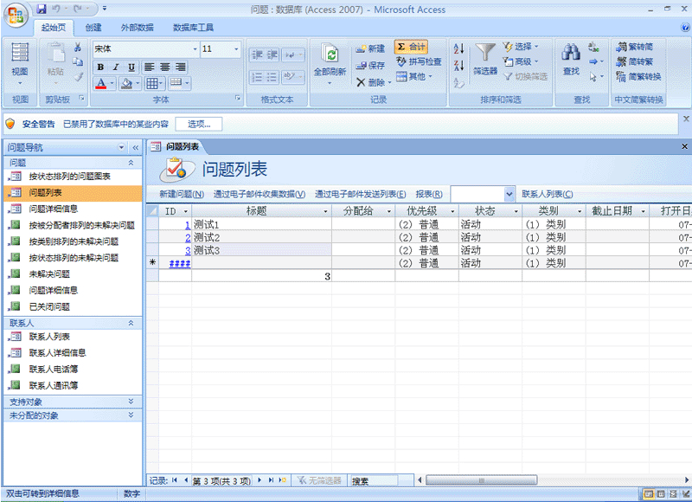Click the 新建问题 link in form
The width and height of the screenshot is (692, 502).
(x=182, y=194)
